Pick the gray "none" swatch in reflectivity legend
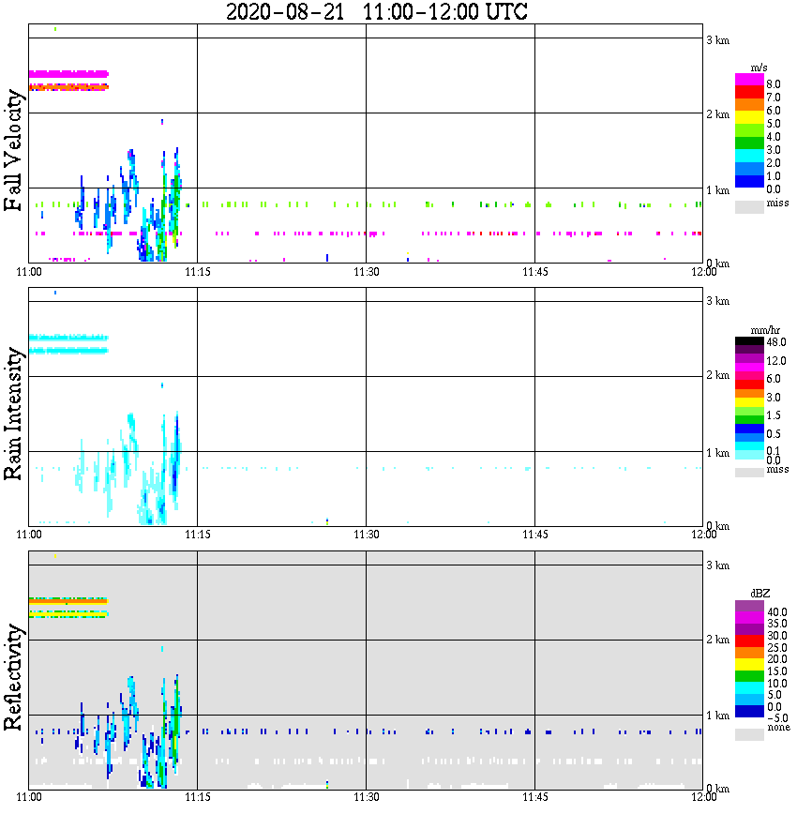The width and height of the screenshot is (797, 814). click(749, 734)
